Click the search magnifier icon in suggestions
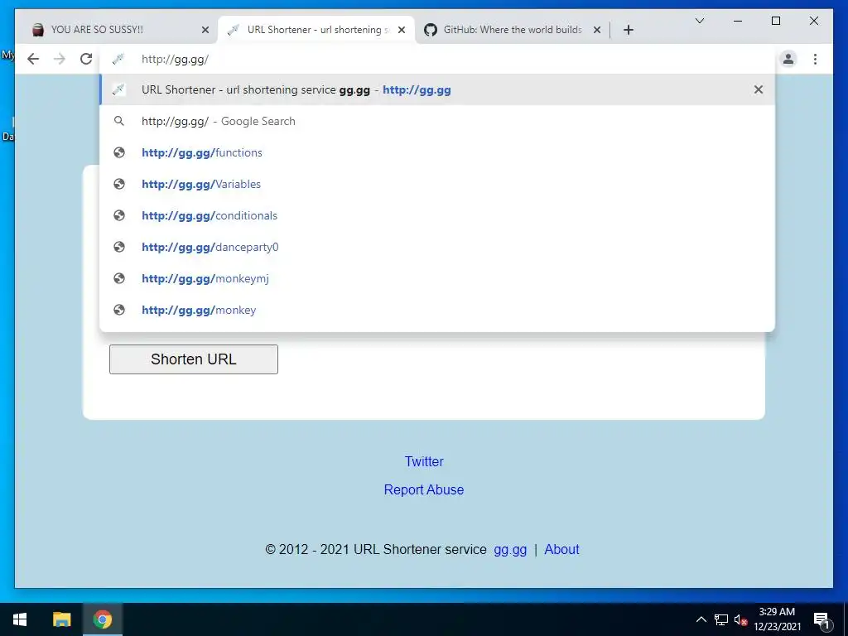The image size is (848, 636). [119, 121]
